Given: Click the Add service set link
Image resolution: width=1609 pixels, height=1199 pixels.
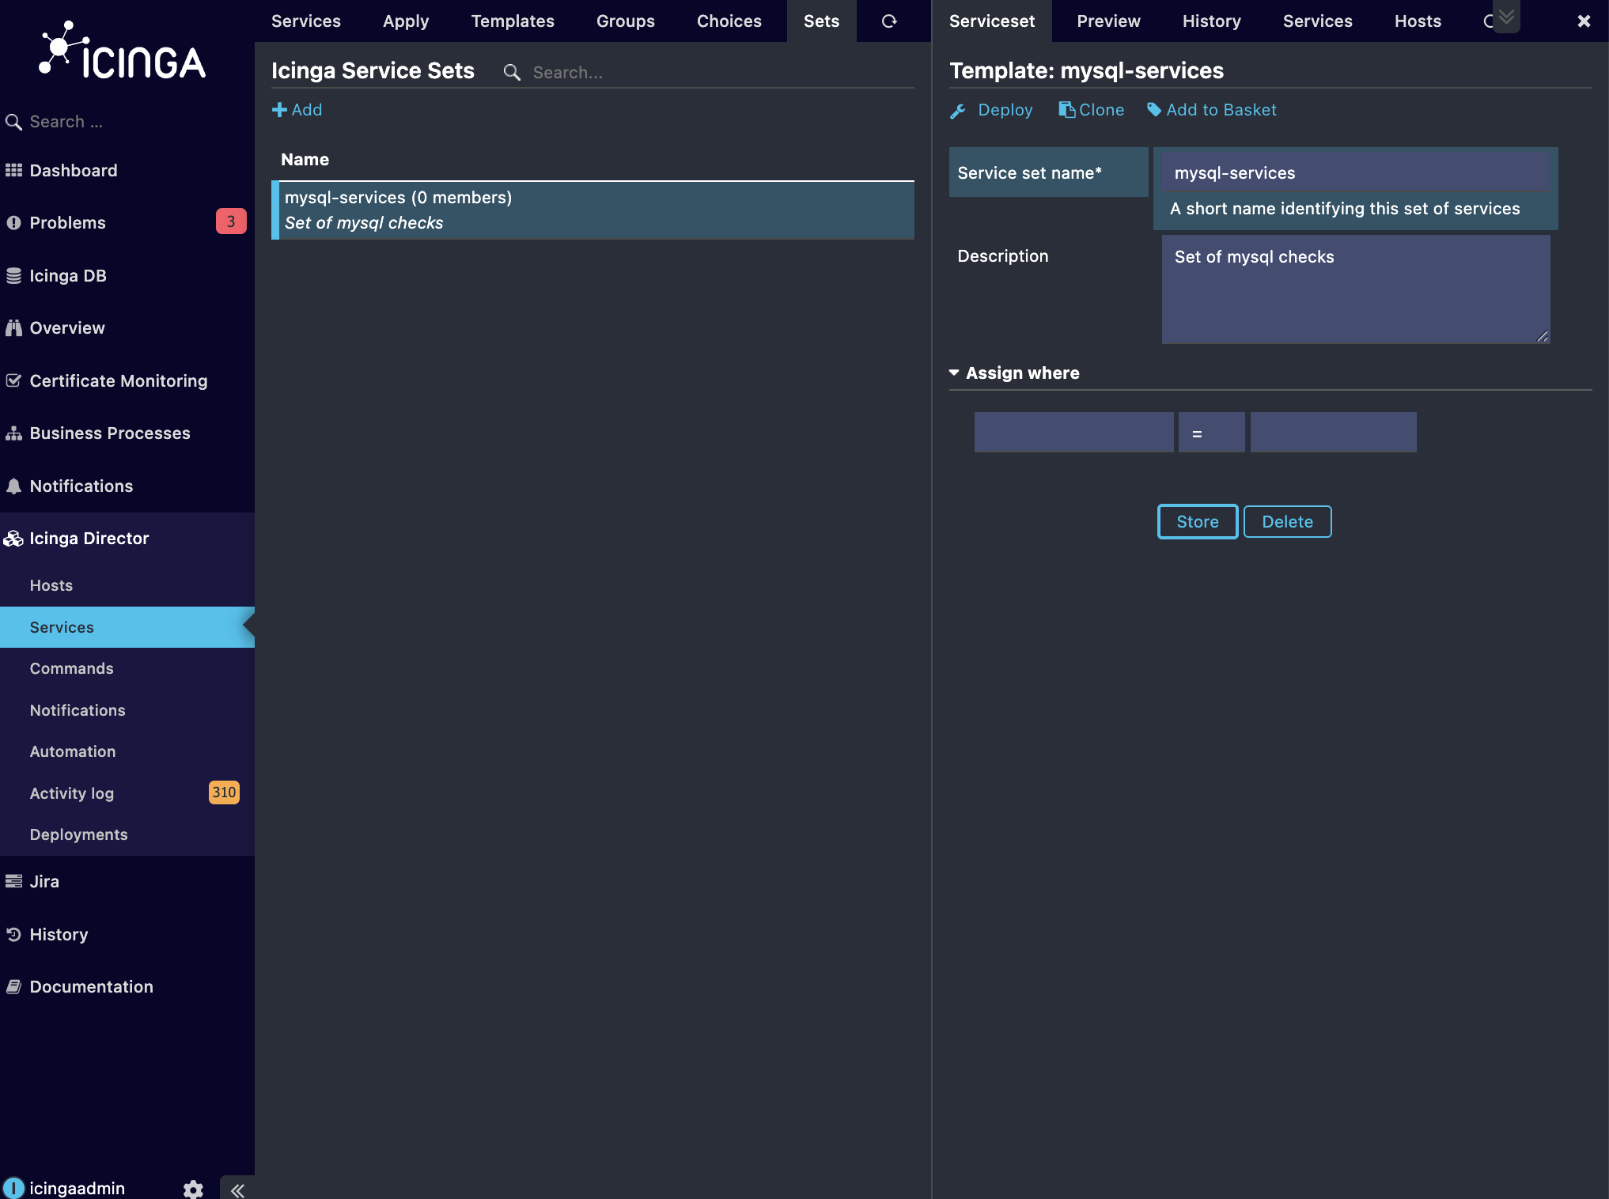Looking at the screenshot, I should (x=297, y=110).
